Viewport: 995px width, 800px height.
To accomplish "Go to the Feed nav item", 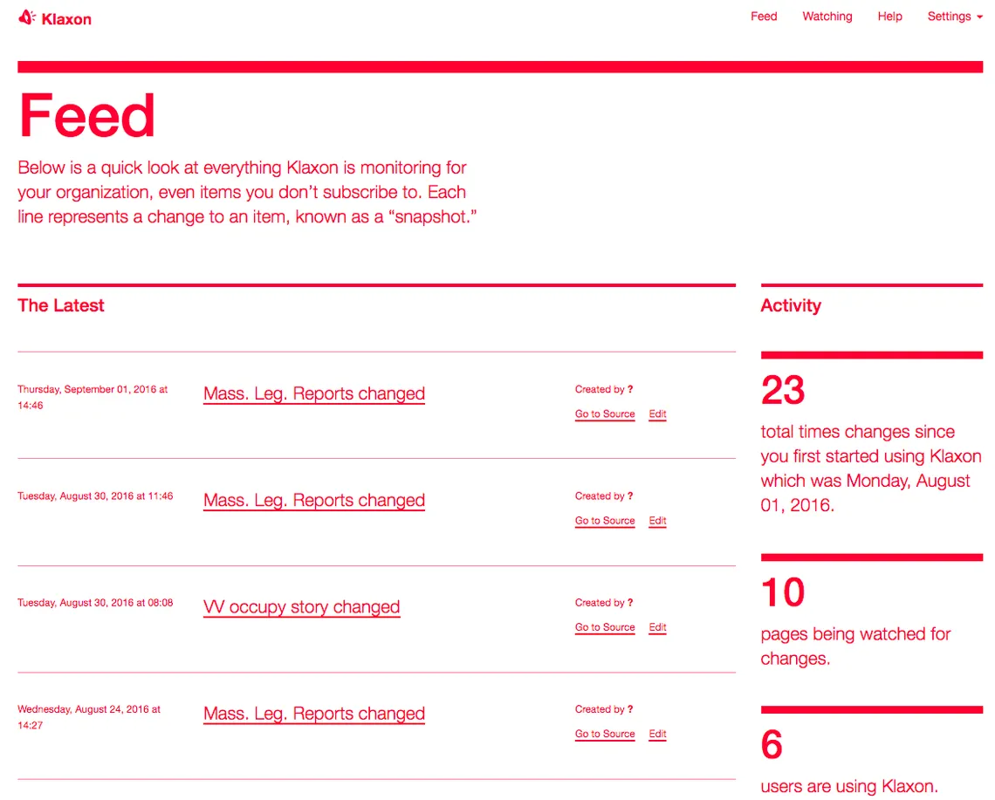I will pyautogui.click(x=764, y=17).
